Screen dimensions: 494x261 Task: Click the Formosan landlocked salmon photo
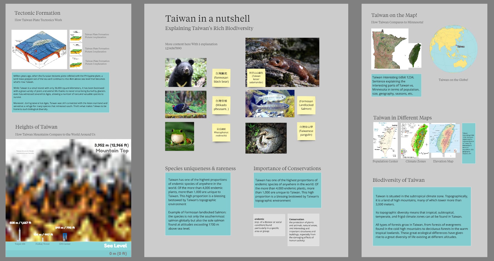coord(270,103)
